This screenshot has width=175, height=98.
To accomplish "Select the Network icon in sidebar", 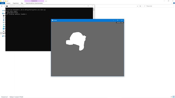I will [x=3, y=36].
